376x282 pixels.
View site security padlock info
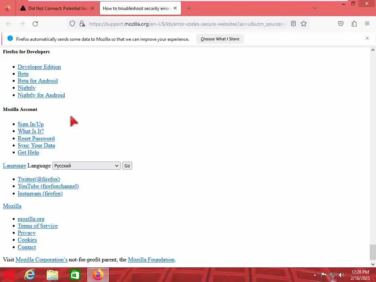click(82, 24)
